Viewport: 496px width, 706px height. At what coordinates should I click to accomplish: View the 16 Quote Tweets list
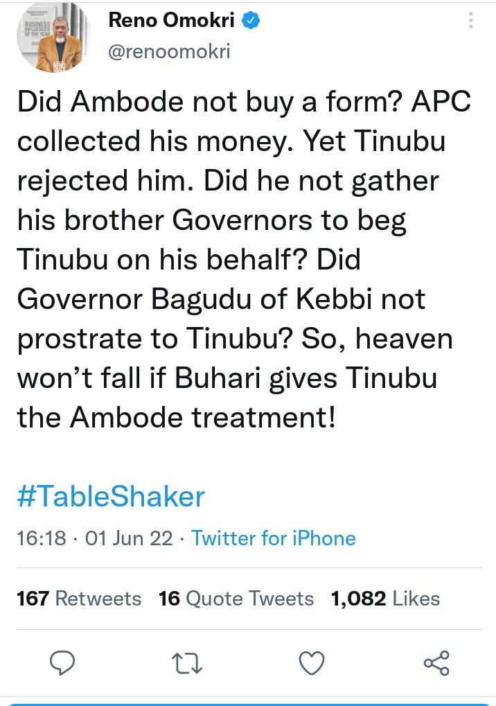(x=236, y=598)
